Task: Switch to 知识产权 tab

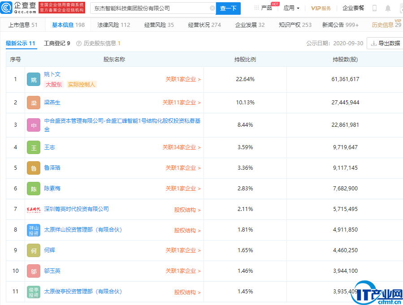Action: [295, 25]
